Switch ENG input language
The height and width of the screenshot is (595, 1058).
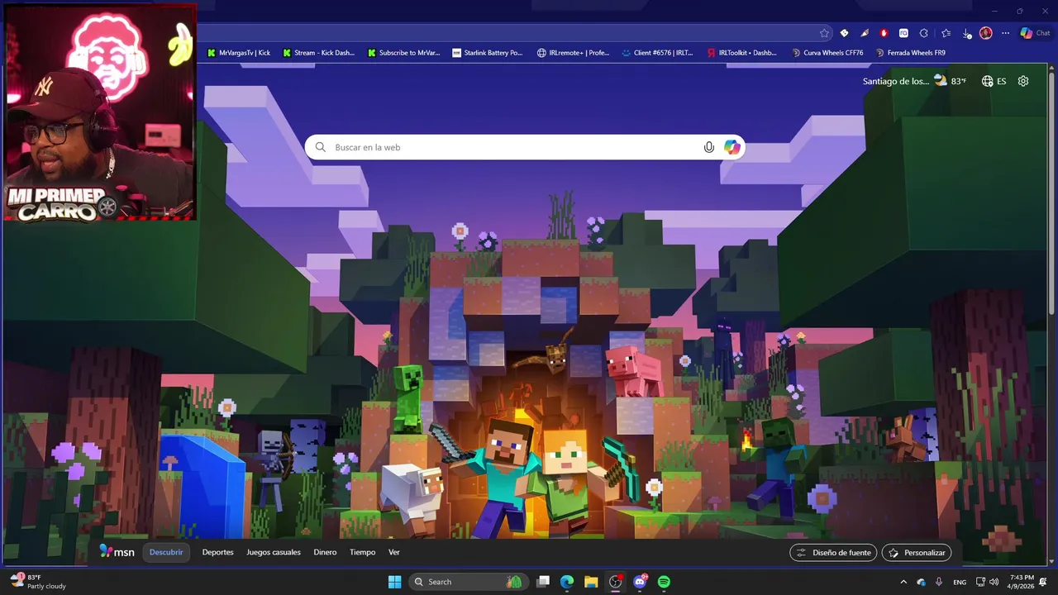tap(960, 582)
